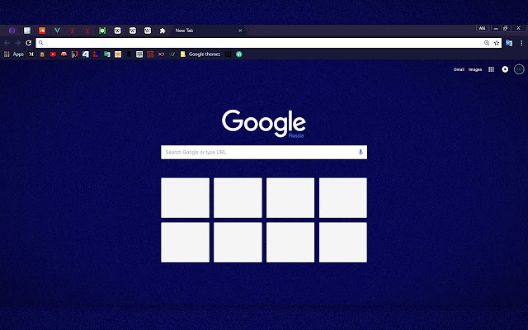The width and height of the screenshot is (528, 330).
Task: Click the back navigation arrow
Action: 7,43
